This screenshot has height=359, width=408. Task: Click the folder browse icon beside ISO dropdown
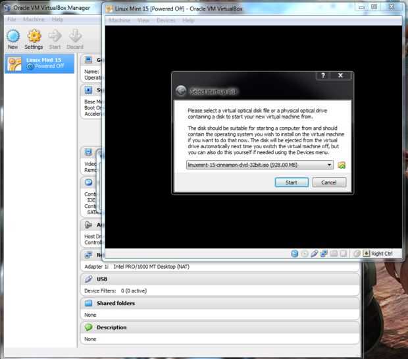[x=342, y=165]
